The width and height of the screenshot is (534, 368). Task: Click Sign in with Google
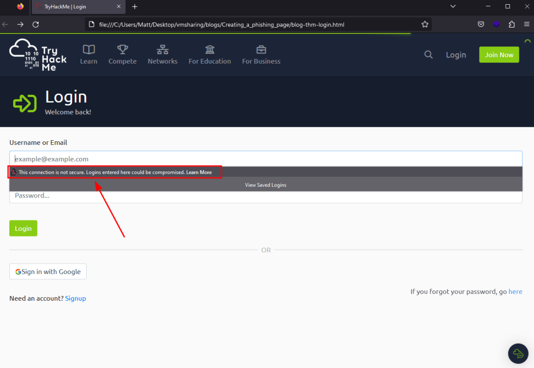(48, 272)
